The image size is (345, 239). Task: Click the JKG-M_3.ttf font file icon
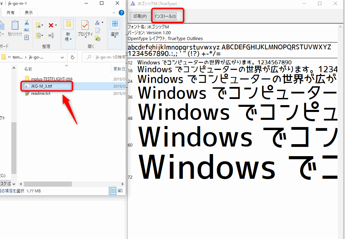tap(27, 86)
